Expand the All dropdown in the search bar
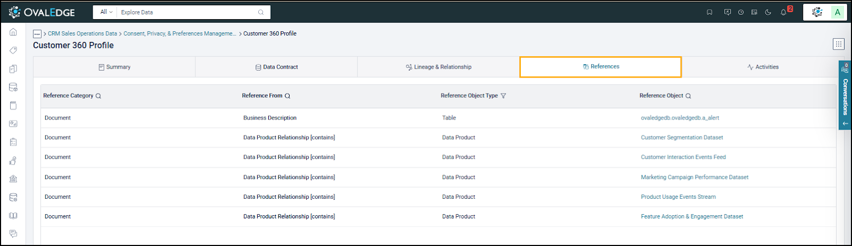This screenshot has height=246, width=852. 106,12
